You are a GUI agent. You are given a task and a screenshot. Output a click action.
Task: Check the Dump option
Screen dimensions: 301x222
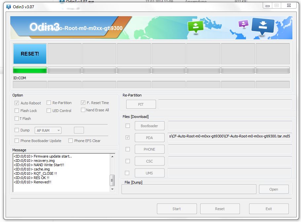coord(17,130)
